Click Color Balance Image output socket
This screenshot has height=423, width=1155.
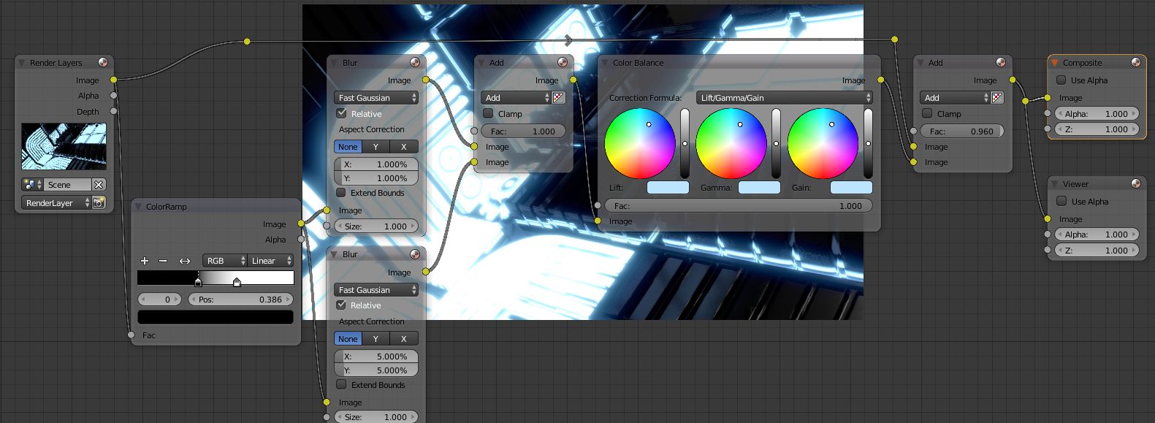[x=880, y=80]
